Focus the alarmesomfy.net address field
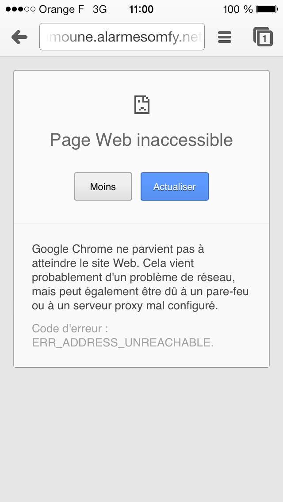 click(122, 38)
